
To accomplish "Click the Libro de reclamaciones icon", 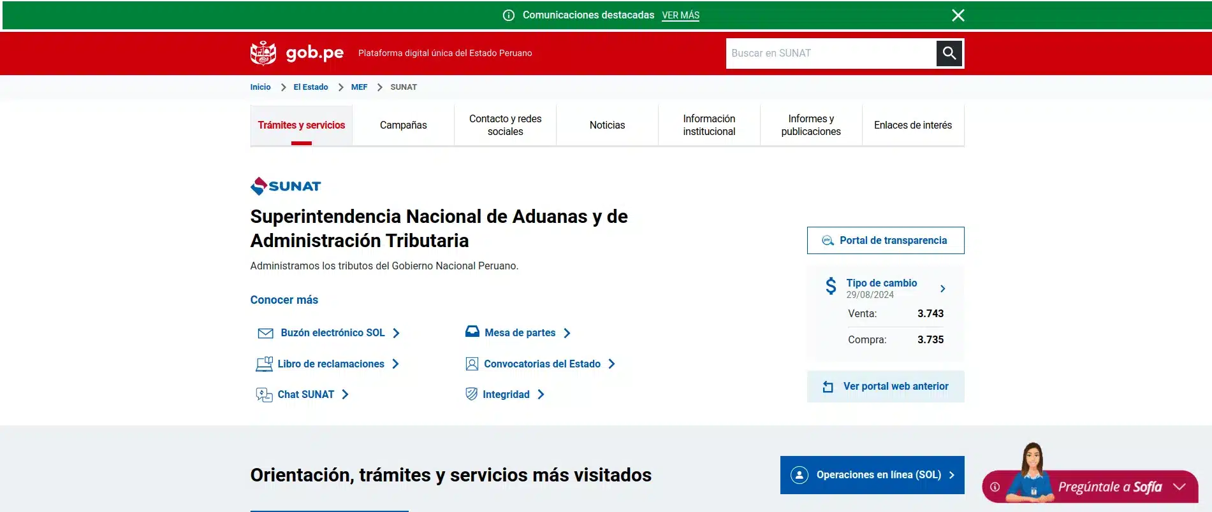I will [x=264, y=364].
